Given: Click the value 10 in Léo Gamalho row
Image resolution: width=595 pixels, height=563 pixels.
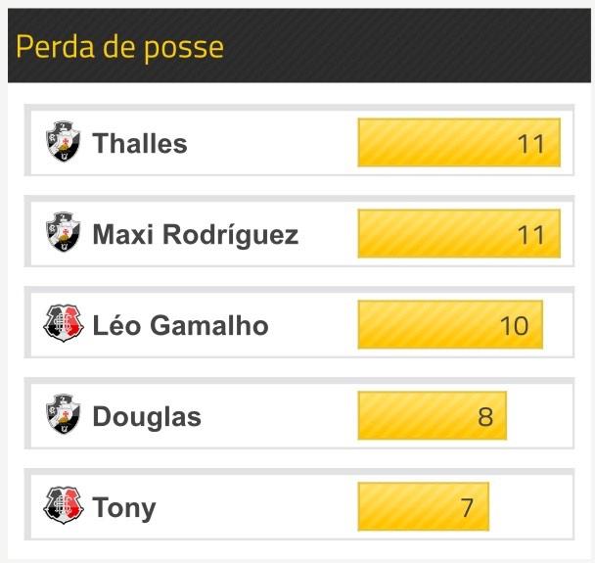Looking at the screenshot, I should (x=514, y=326).
